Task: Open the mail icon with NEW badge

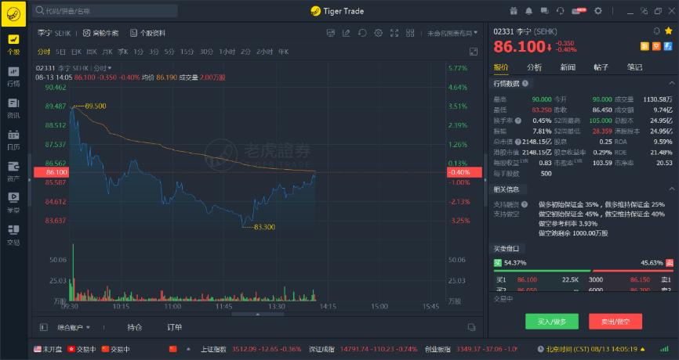Action: pyautogui.click(x=579, y=11)
